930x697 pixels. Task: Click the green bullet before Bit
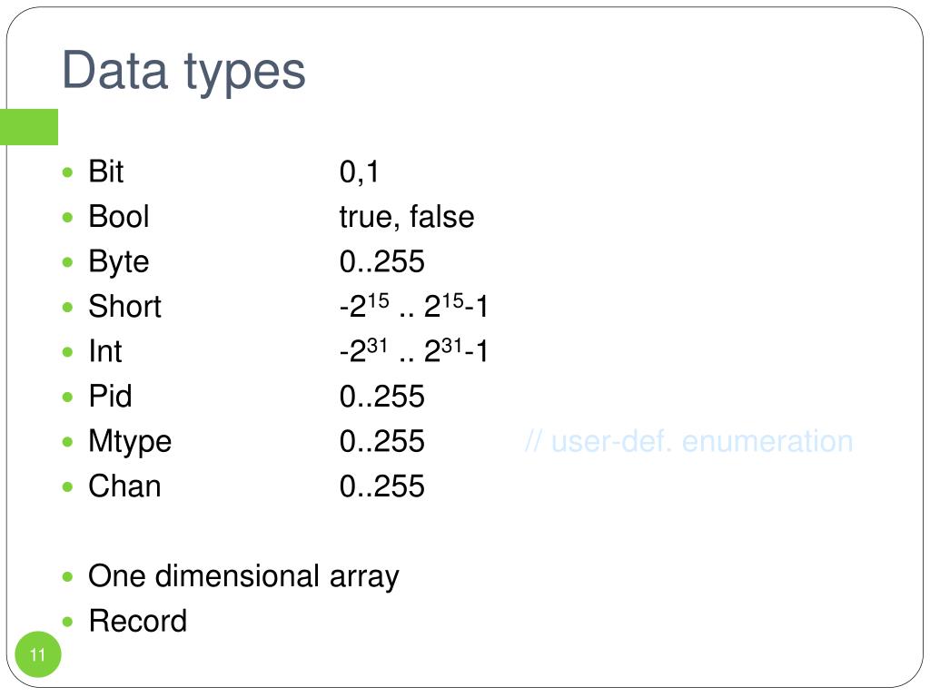coord(67,172)
